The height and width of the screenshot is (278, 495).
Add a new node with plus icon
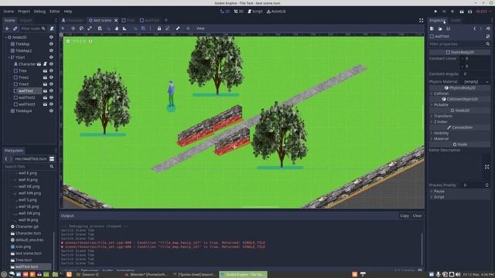[7, 29]
